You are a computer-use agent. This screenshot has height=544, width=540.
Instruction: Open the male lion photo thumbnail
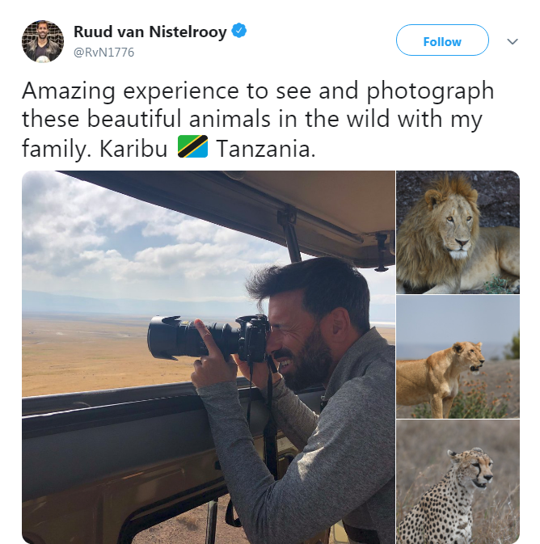(x=458, y=232)
